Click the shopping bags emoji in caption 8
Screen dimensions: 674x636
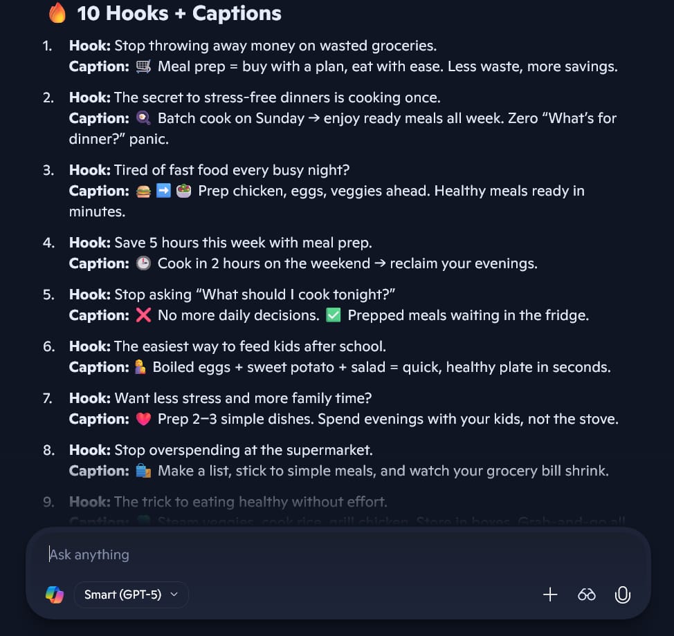point(144,470)
